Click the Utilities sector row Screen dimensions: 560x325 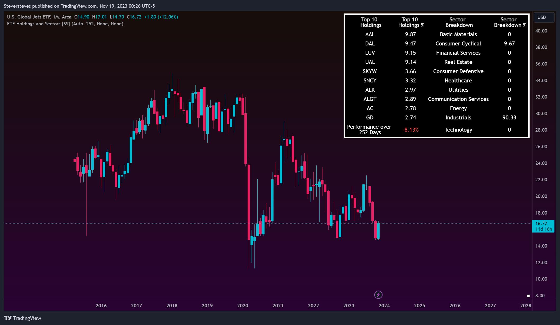[458, 90]
